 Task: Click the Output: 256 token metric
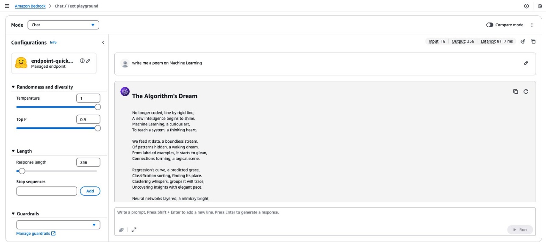point(463,42)
